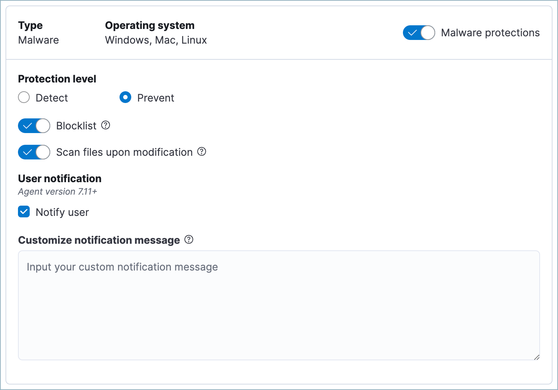This screenshot has height=390, width=558.
Task: Click the question mark icon next to Blocklist
Action: (x=105, y=125)
